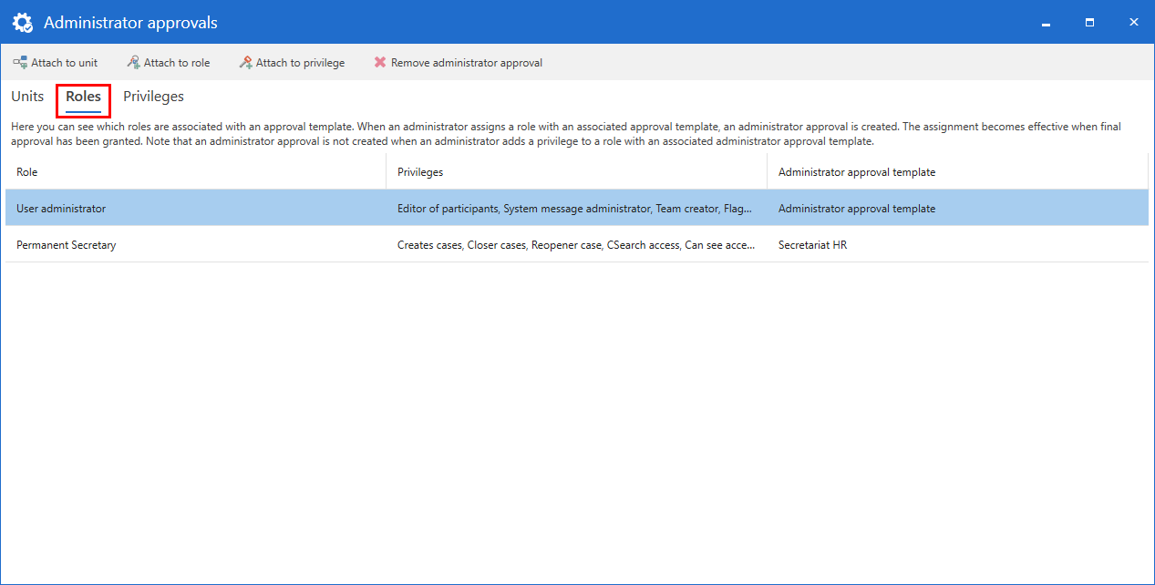Select the User administrator role row
1155x585 pixels.
click(x=61, y=209)
